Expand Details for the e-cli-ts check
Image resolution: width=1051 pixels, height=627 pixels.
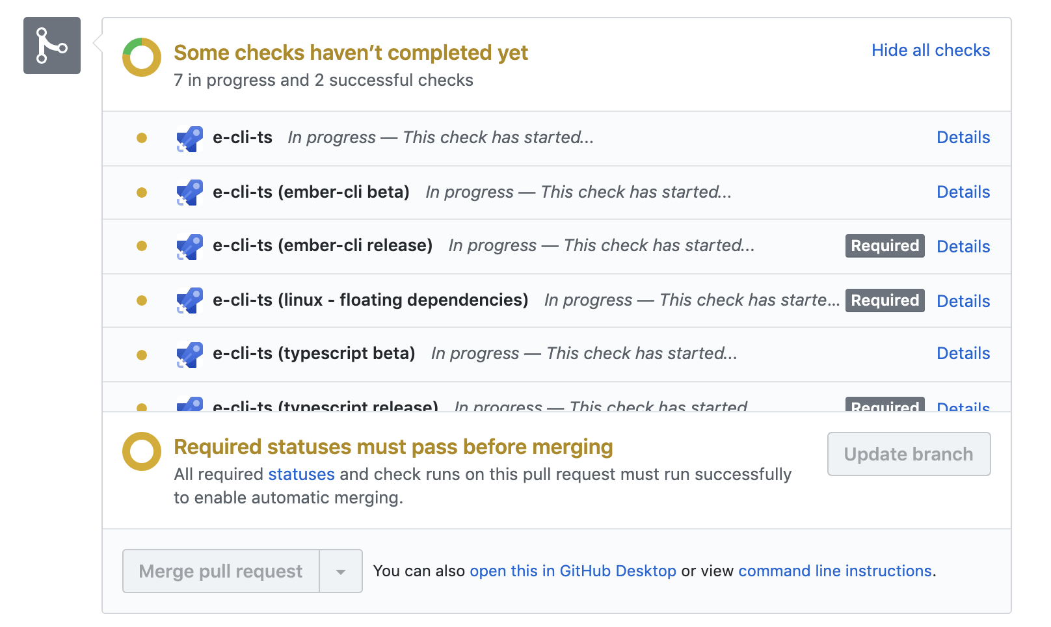963,137
